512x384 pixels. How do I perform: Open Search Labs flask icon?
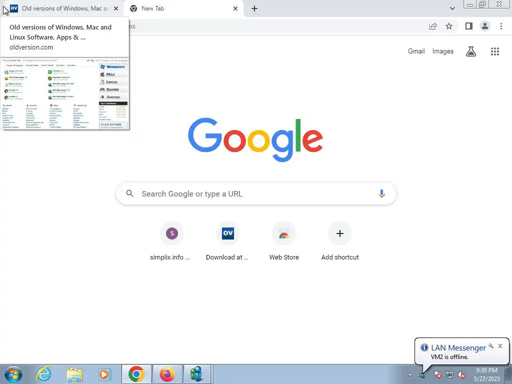pyautogui.click(x=471, y=51)
